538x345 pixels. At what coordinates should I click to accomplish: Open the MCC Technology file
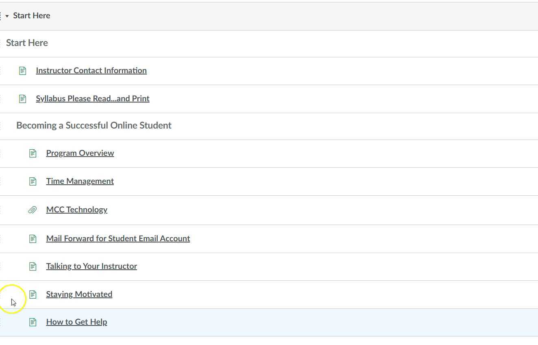click(x=77, y=210)
